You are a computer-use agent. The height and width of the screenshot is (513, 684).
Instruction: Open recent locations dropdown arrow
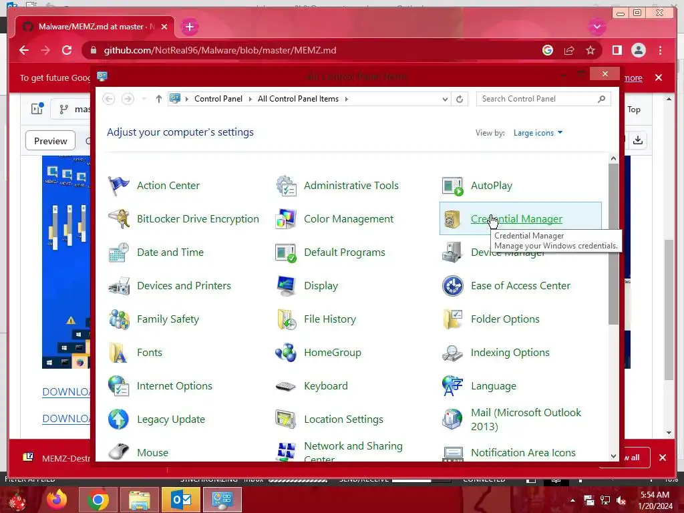144,99
